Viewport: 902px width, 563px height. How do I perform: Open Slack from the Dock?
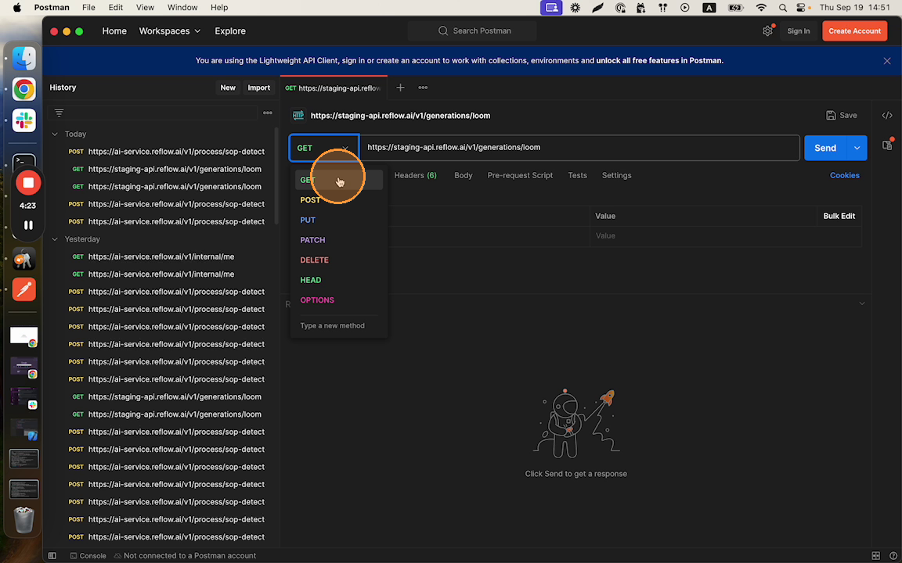(24, 120)
